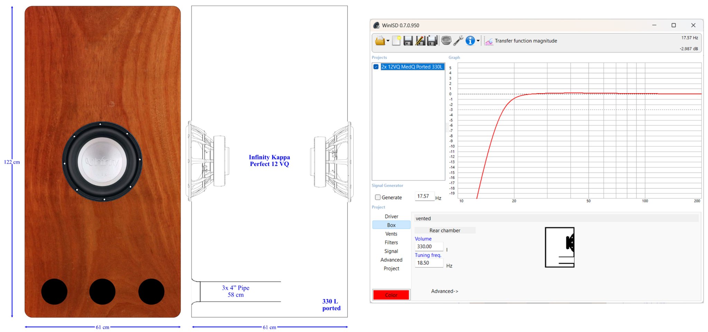
Task: Click the WinISD title bar app icon
Action: 376,25
